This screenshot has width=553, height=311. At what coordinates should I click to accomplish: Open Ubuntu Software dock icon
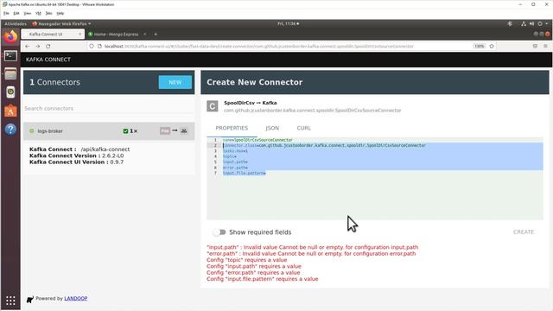[x=10, y=111]
